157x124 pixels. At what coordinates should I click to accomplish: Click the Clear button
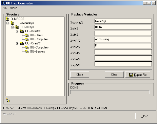(x=114, y=75)
